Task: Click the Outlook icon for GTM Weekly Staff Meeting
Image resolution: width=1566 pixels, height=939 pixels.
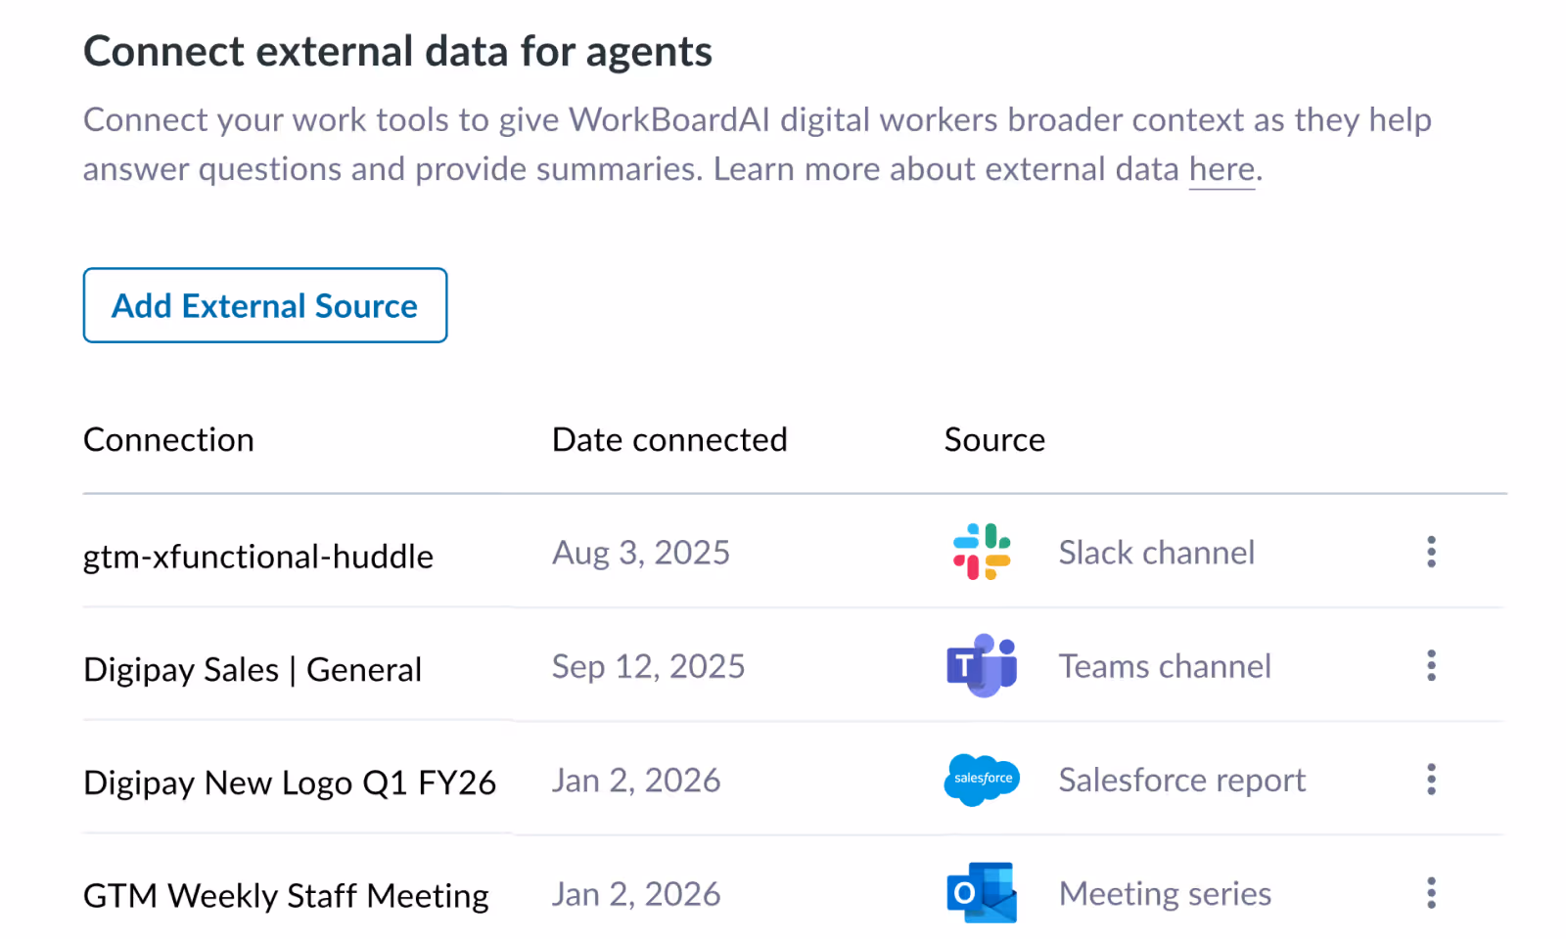Action: pyautogui.click(x=982, y=893)
